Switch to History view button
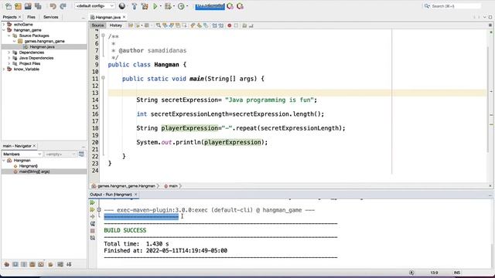 click(115, 25)
